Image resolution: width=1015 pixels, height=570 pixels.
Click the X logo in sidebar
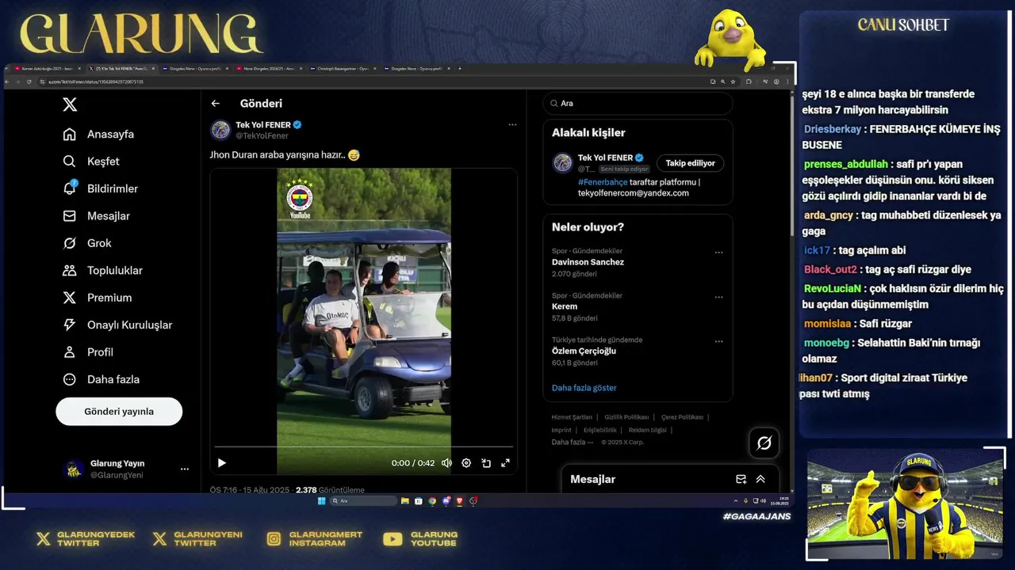[70, 104]
